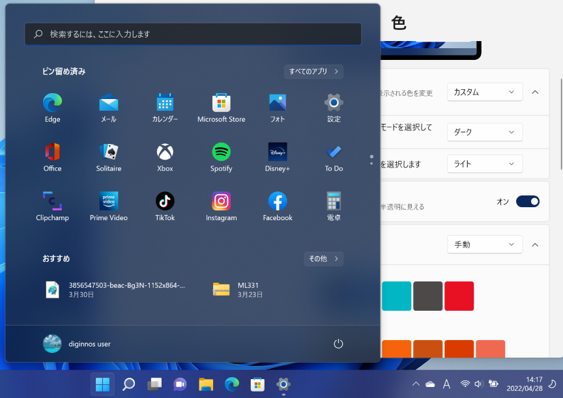Click the power button icon
The height and width of the screenshot is (398, 563).
pos(338,344)
